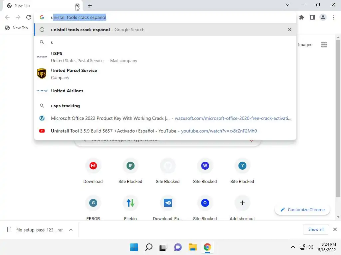Toggle the side panel icon

[312, 17]
